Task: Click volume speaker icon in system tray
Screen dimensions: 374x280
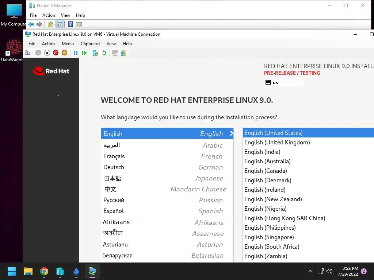Action: 329,271
